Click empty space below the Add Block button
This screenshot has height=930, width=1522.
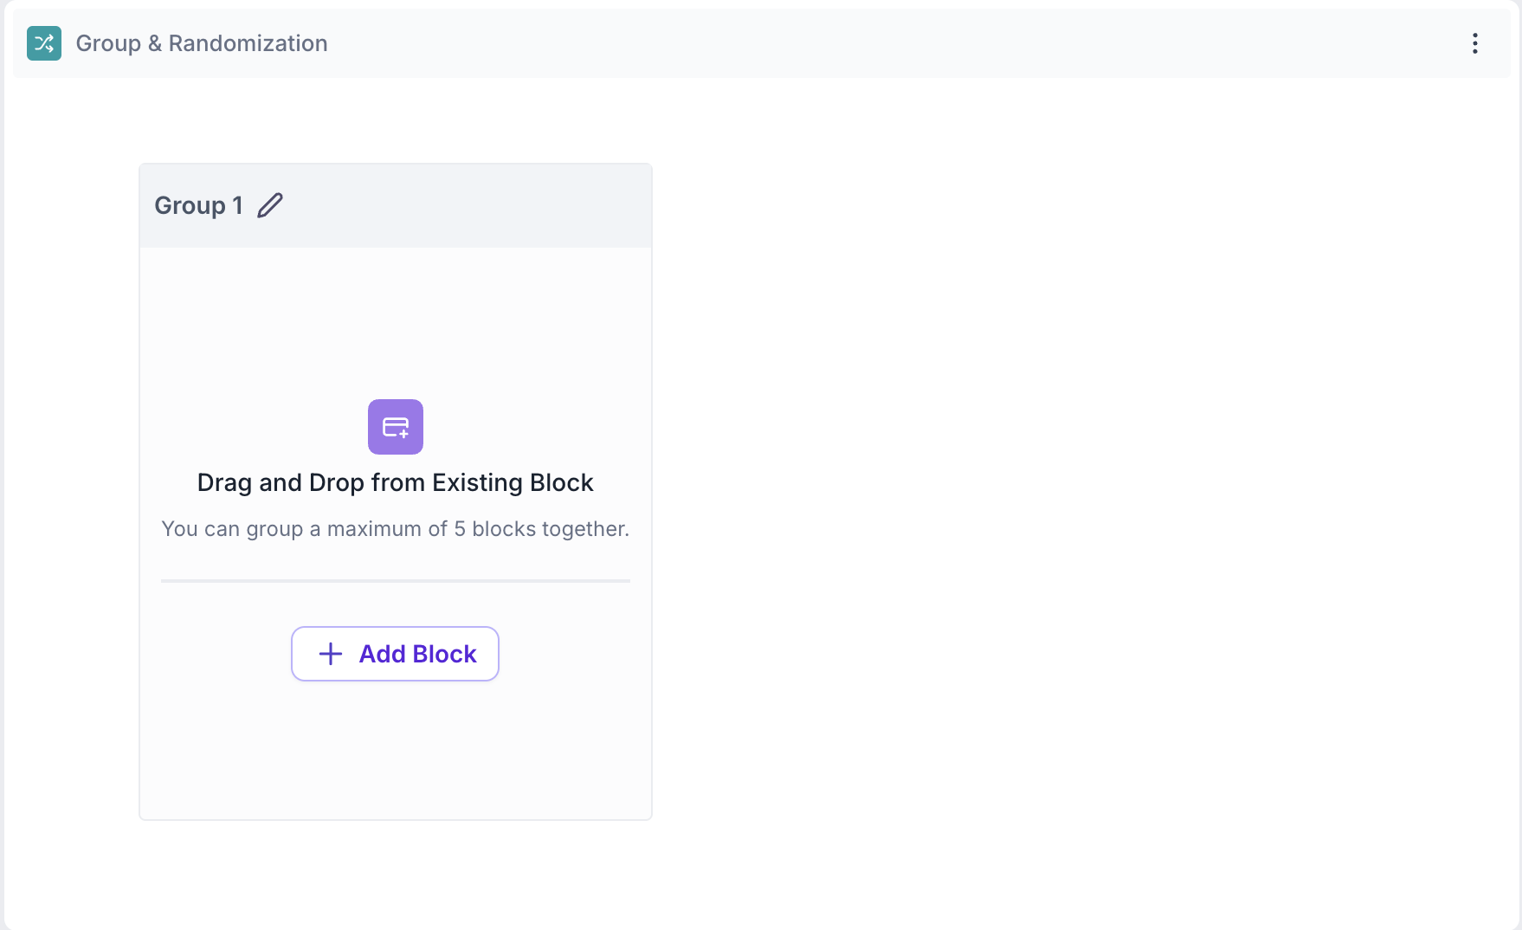(x=395, y=753)
